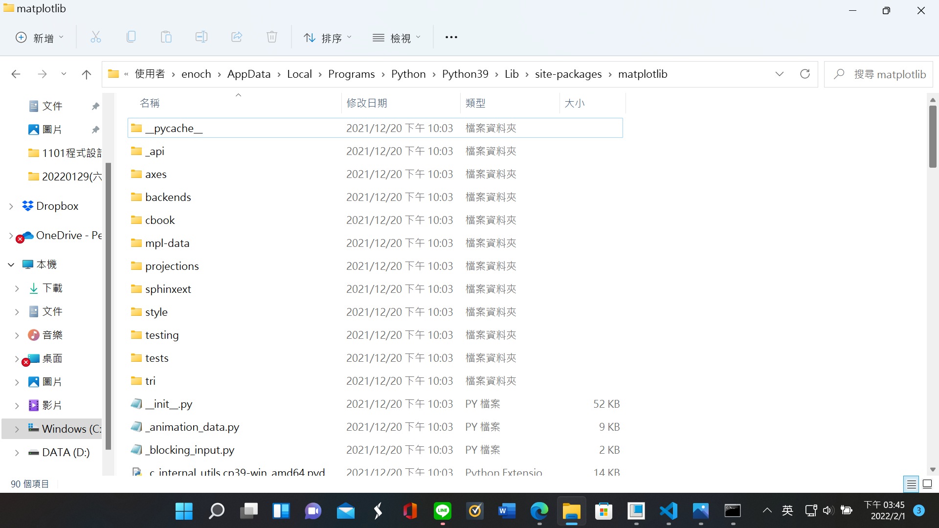
Task: Select the Cut icon in the toolbar
Action: pyautogui.click(x=95, y=37)
